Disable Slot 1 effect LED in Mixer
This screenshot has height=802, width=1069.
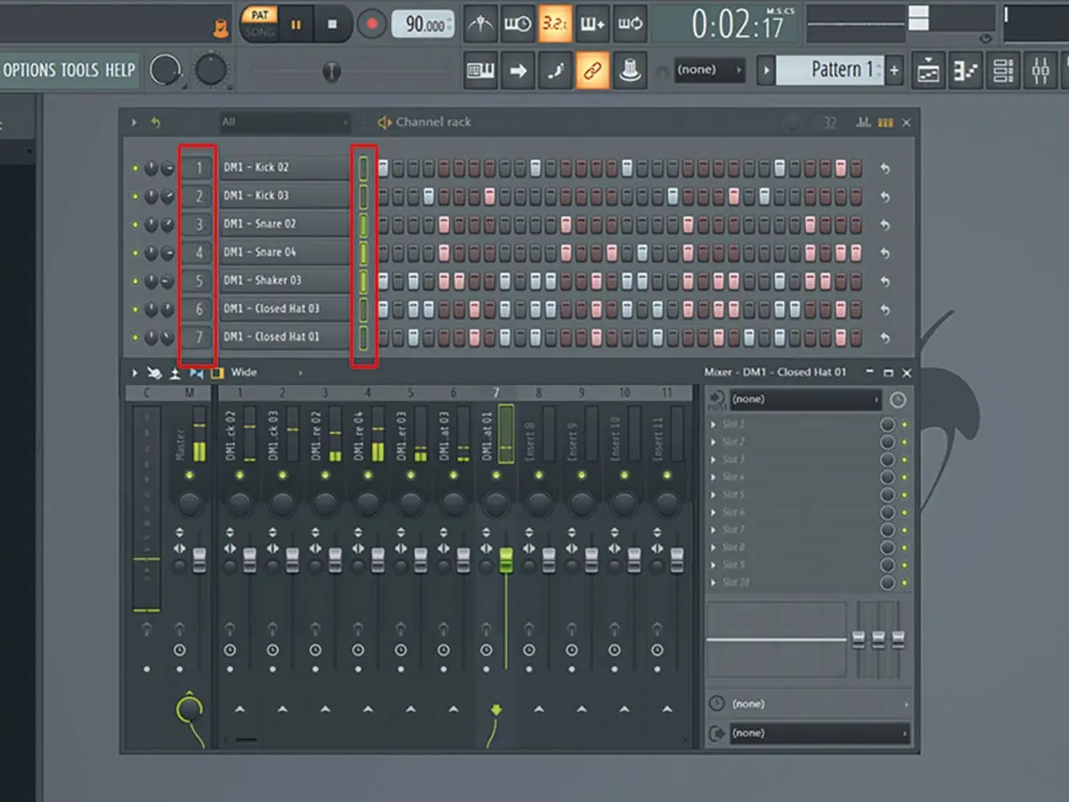tap(905, 424)
